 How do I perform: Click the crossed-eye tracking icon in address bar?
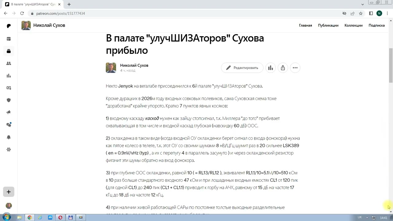click(344, 14)
